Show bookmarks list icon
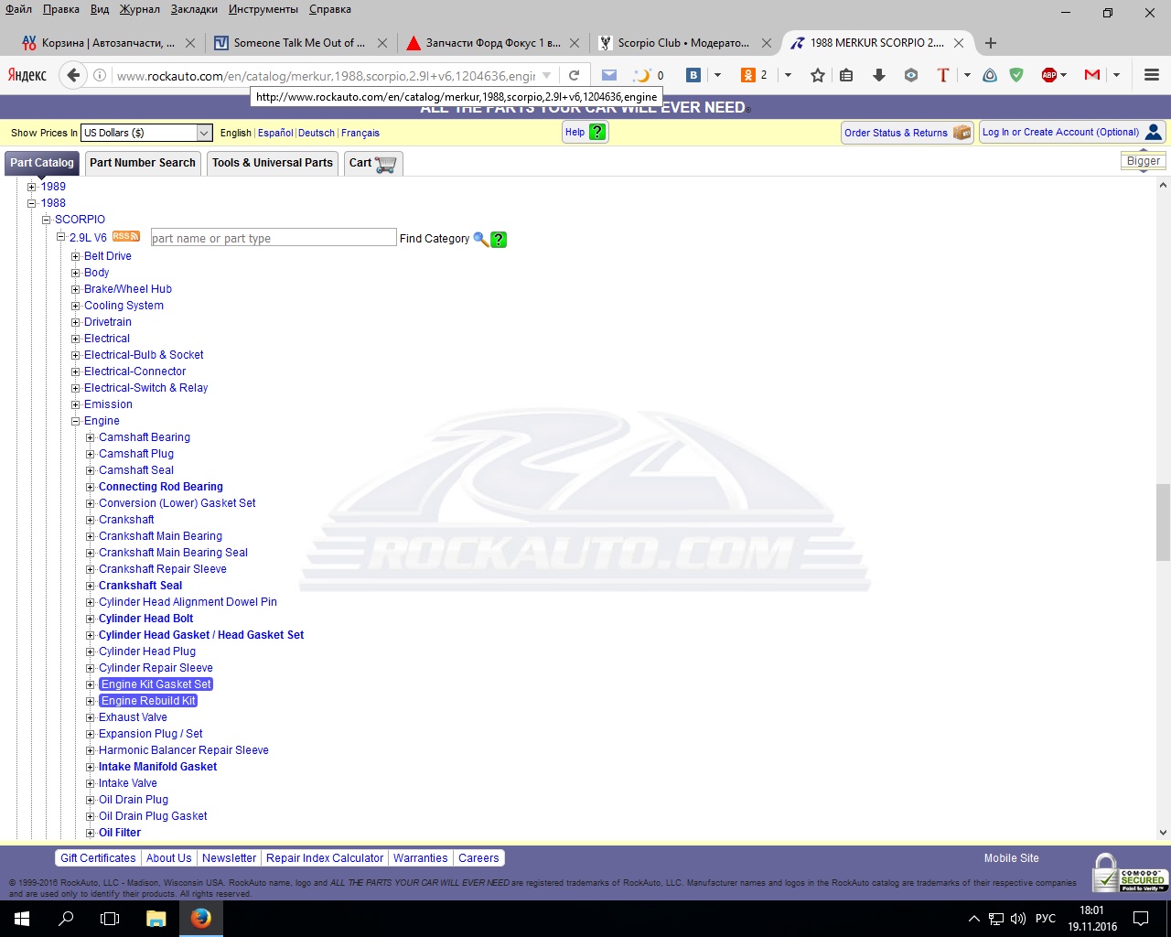The image size is (1171, 937). point(847,75)
